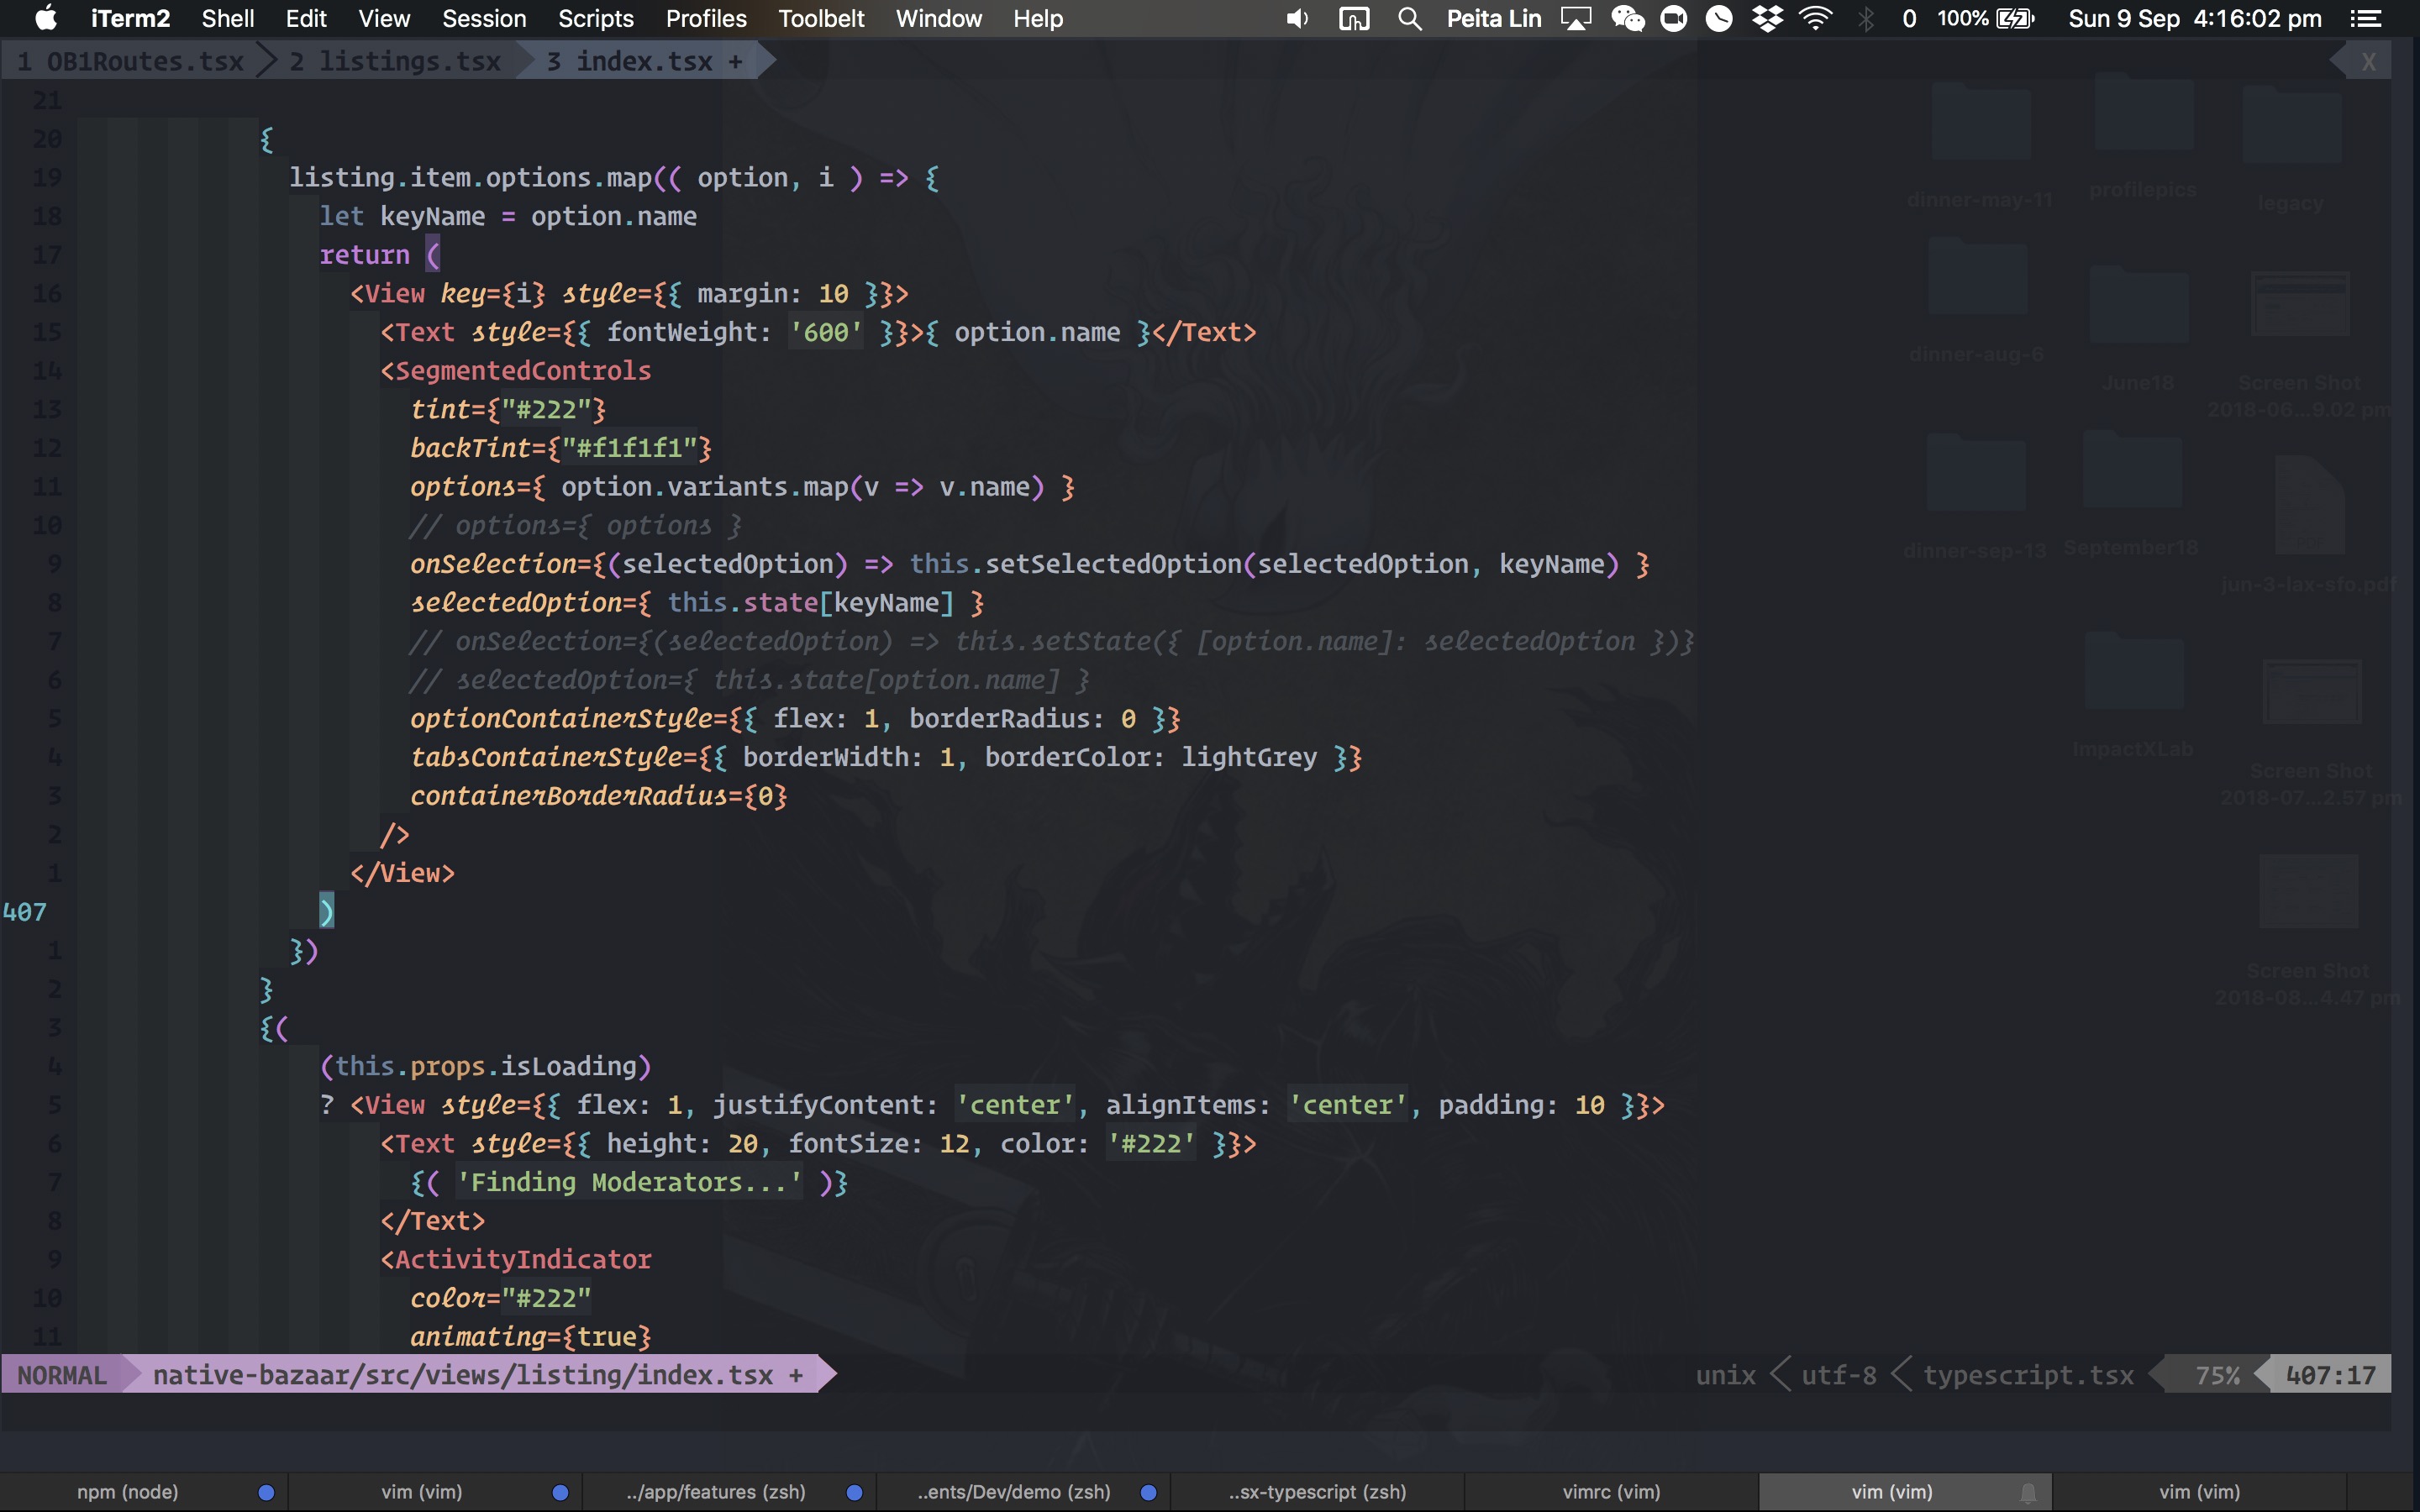
Task: Open the Zoom camera menu bar icon
Action: point(1673,19)
